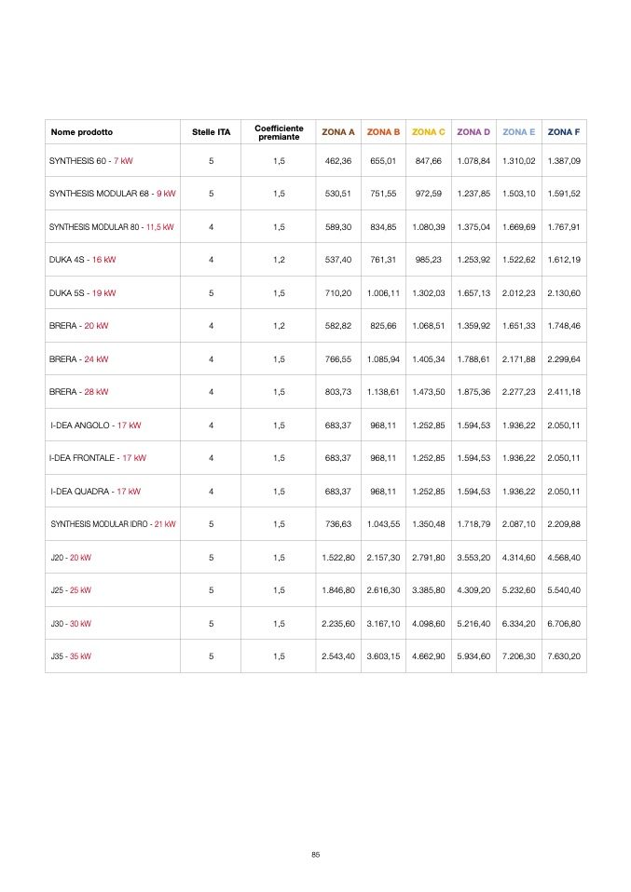Image resolution: width=631 pixels, height=892 pixels.
Task: Select the SYNTHESIS 60 - 7 kW product name
Action: click(x=90, y=161)
